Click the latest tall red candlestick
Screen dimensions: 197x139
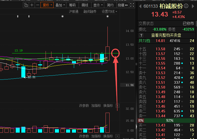click(x=107, y=53)
